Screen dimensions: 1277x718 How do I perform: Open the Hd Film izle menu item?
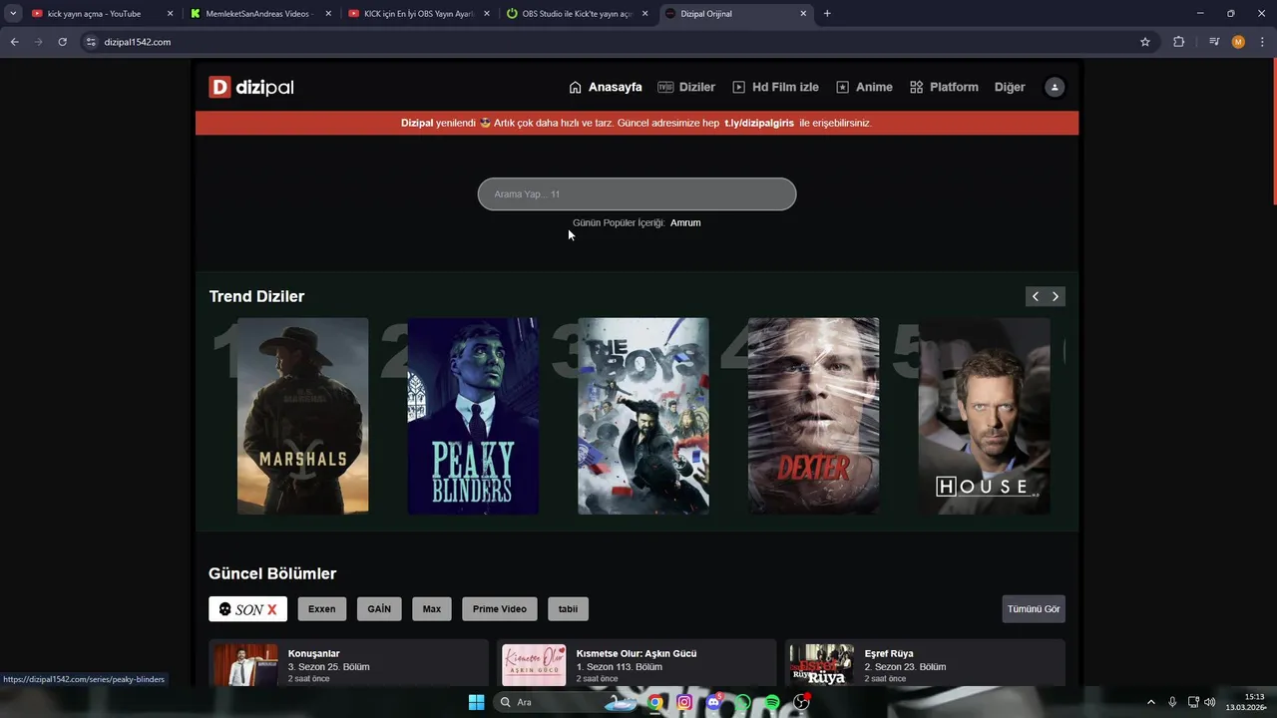tap(775, 87)
